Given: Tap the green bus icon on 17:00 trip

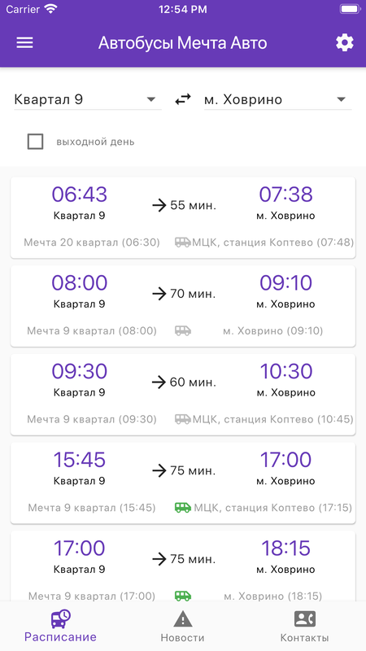Looking at the screenshot, I should (182, 596).
